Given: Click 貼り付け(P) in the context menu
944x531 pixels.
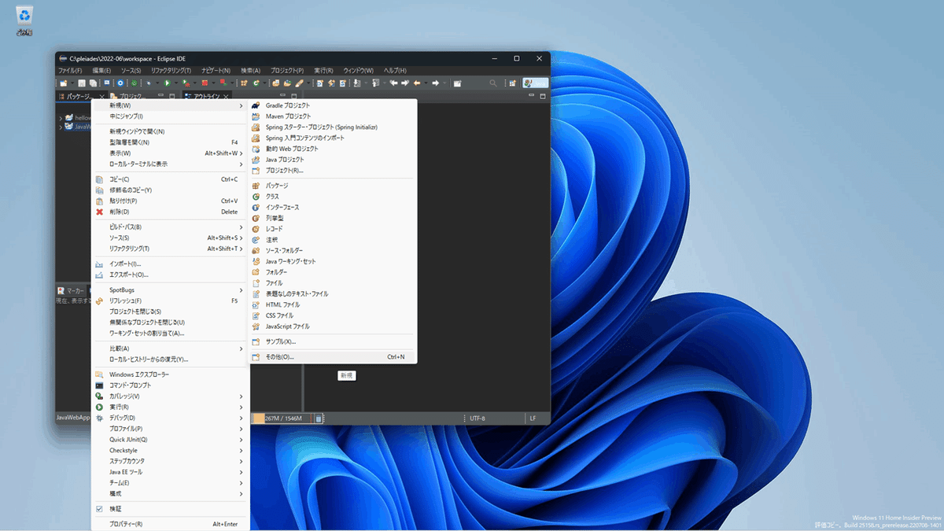Looking at the screenshot, I should click(x=169, y=201).
